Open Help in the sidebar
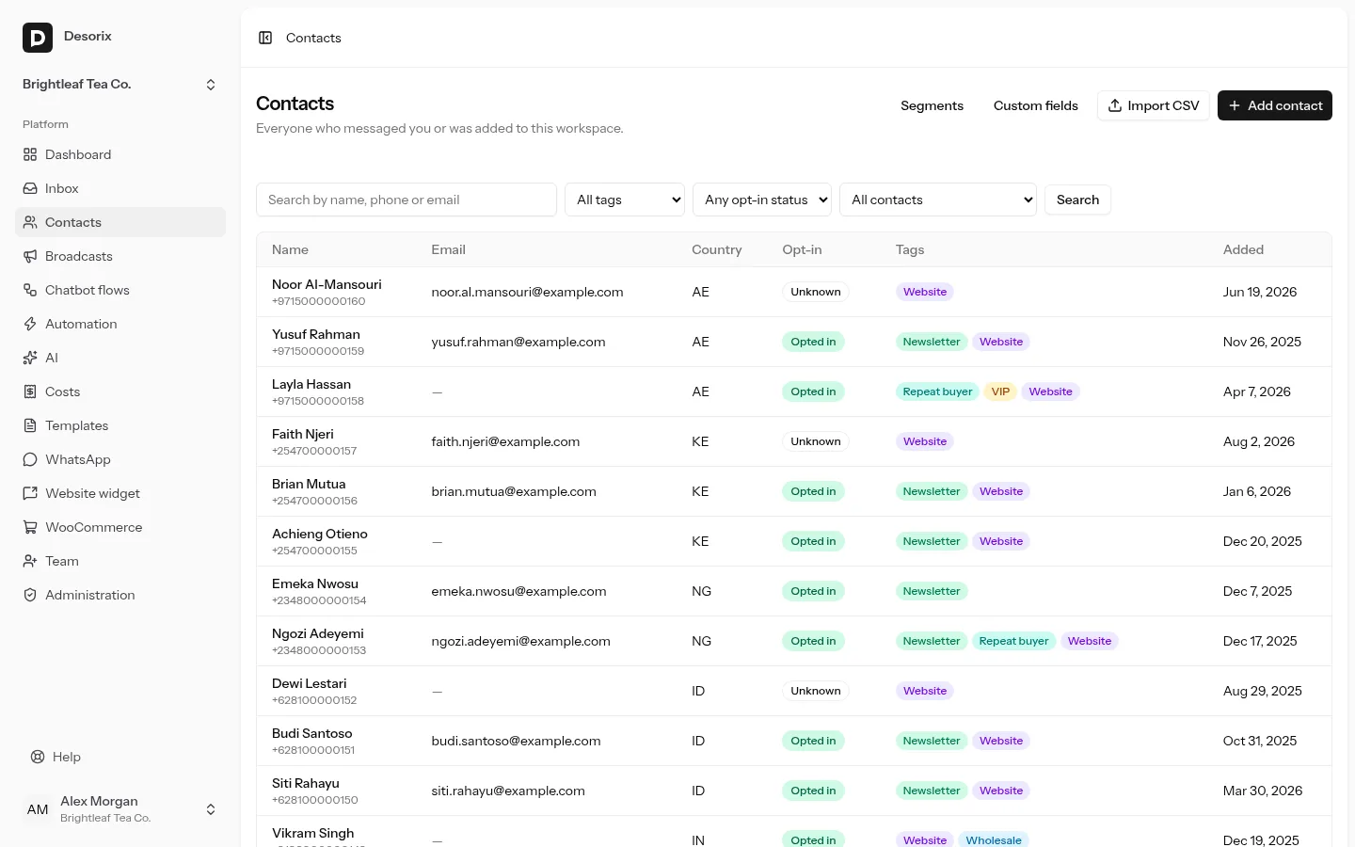Screen dimensions: 1355x847 tap(120, 757)
